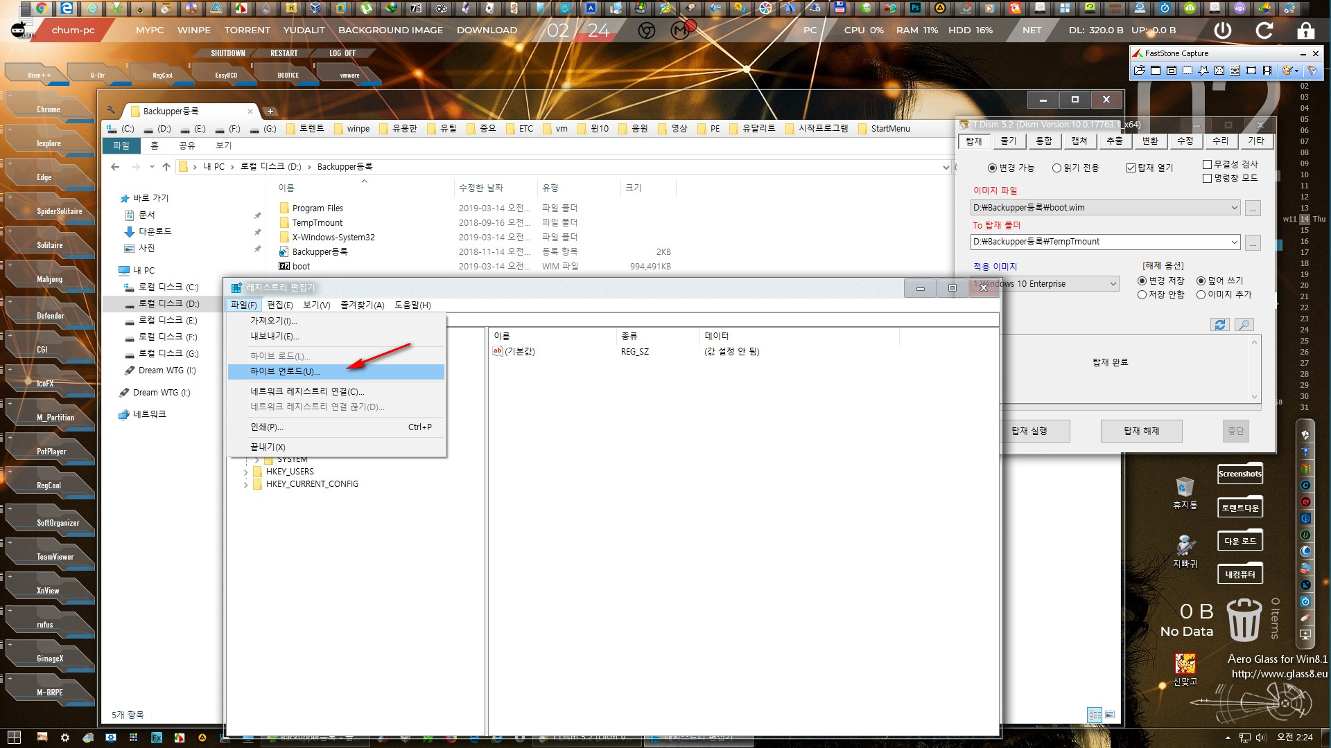Viewport: 1331px width, 748px height.
Task: Open FastStone Capture settings icon
Action: tap(1312, 71)
